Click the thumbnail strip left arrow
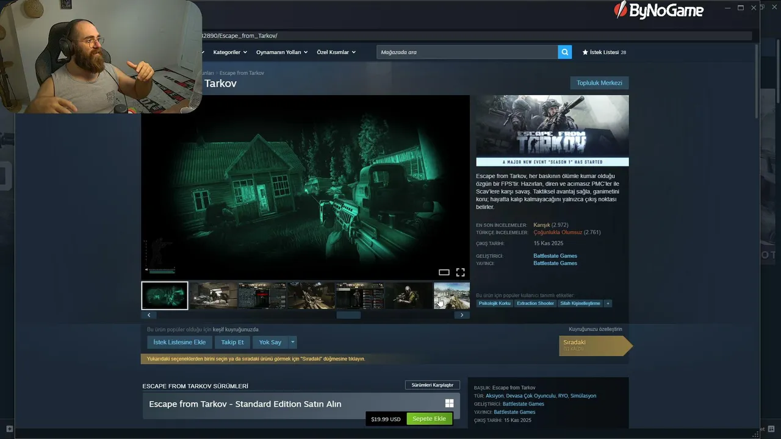Viewport: 781px width, 439px height. click(x=149, y=315)
